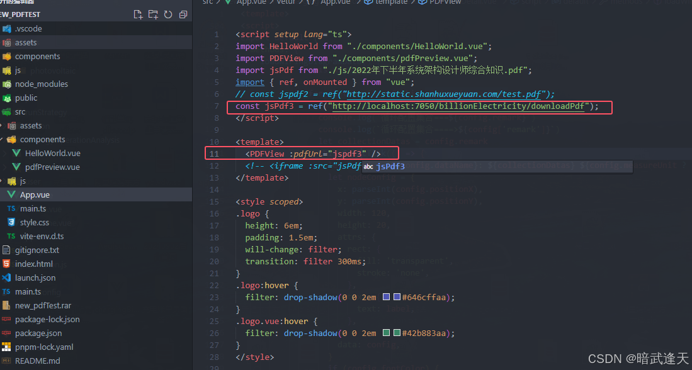Click the npm icon beside package.json
Viewport: 692px width, 370px height.
pyautogui.click(x=6, y=333)
